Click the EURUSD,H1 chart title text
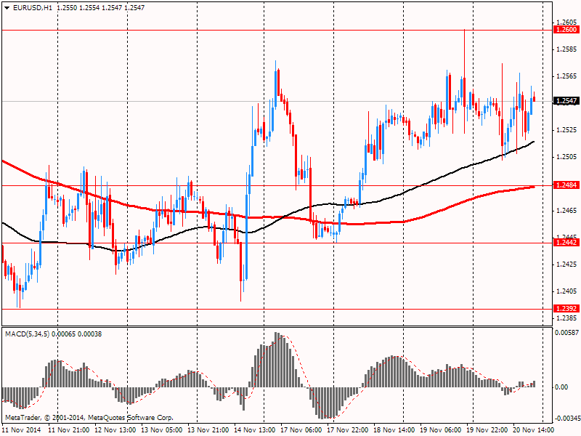Viewport: 581px width, 436px height. pos(32,7)
